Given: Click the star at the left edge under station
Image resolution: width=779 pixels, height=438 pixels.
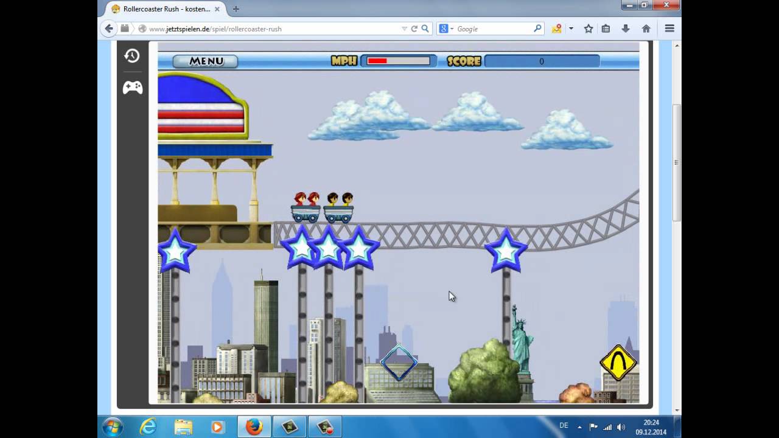Looking at the screenshot, I should [175, 251].
